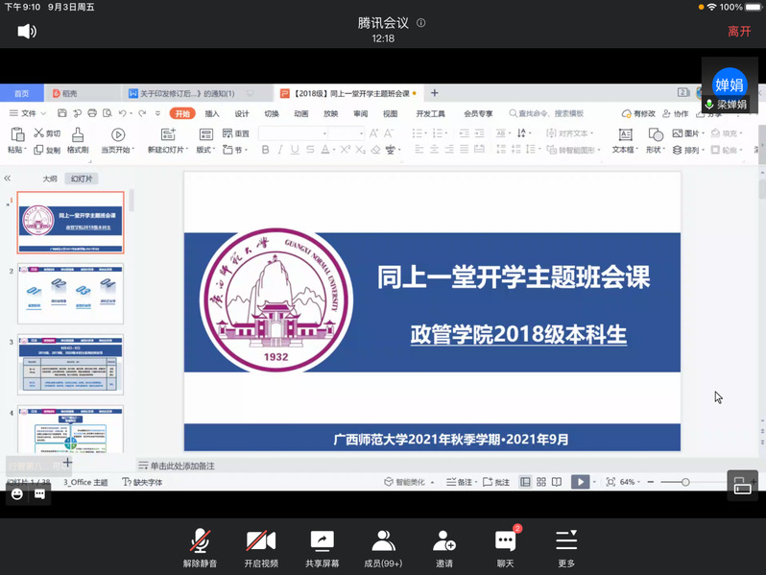Open the 版式 layout dropdown
This screenshot has height=575, width=766.
[x=206, y=150]
